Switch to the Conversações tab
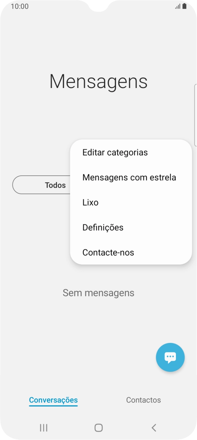Screen dimensions: 197x440 tap(53, 400)
